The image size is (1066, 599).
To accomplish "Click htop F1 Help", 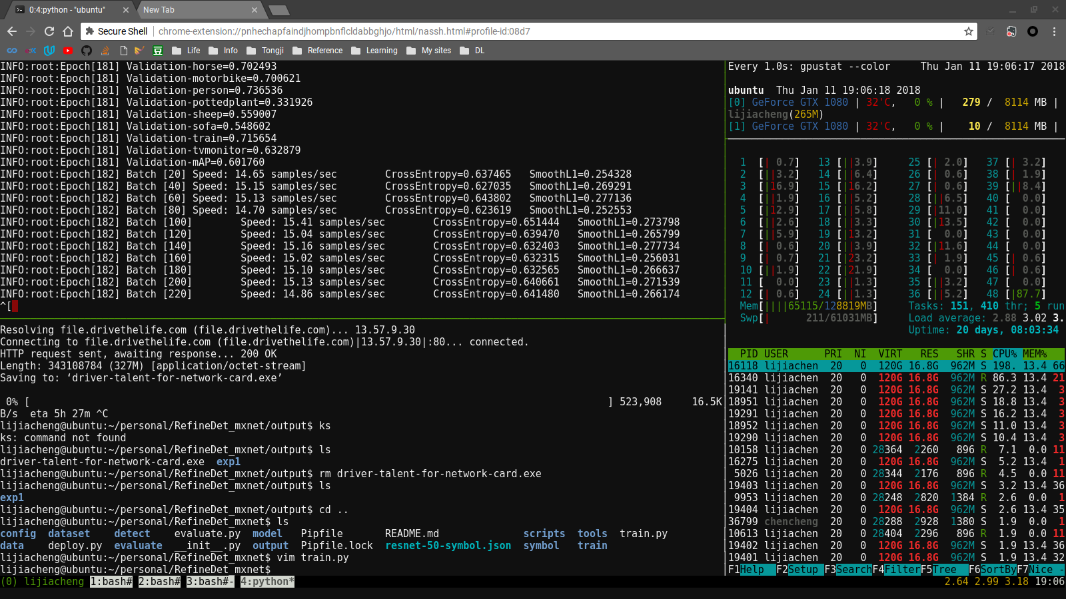I will (752, 570).
